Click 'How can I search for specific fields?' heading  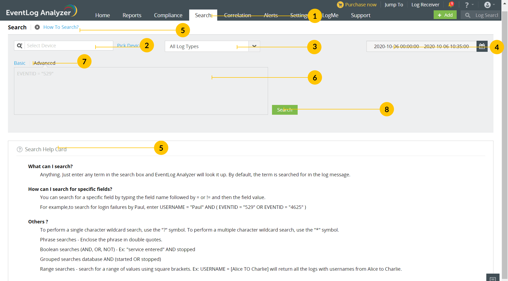70,189
